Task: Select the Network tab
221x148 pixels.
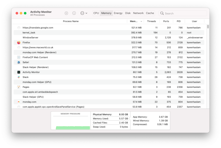Action: click(138, 13)
